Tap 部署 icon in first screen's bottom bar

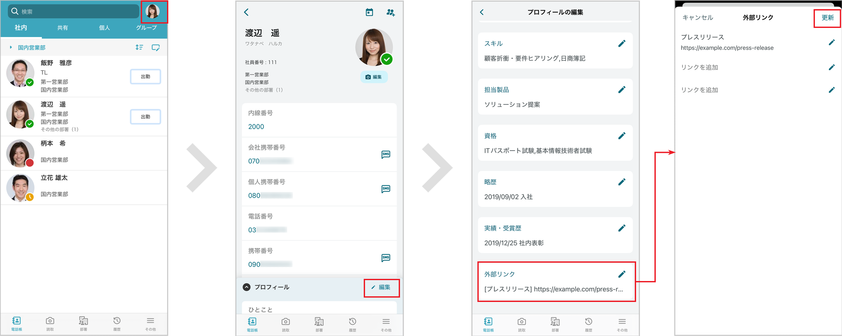(84, 324)
